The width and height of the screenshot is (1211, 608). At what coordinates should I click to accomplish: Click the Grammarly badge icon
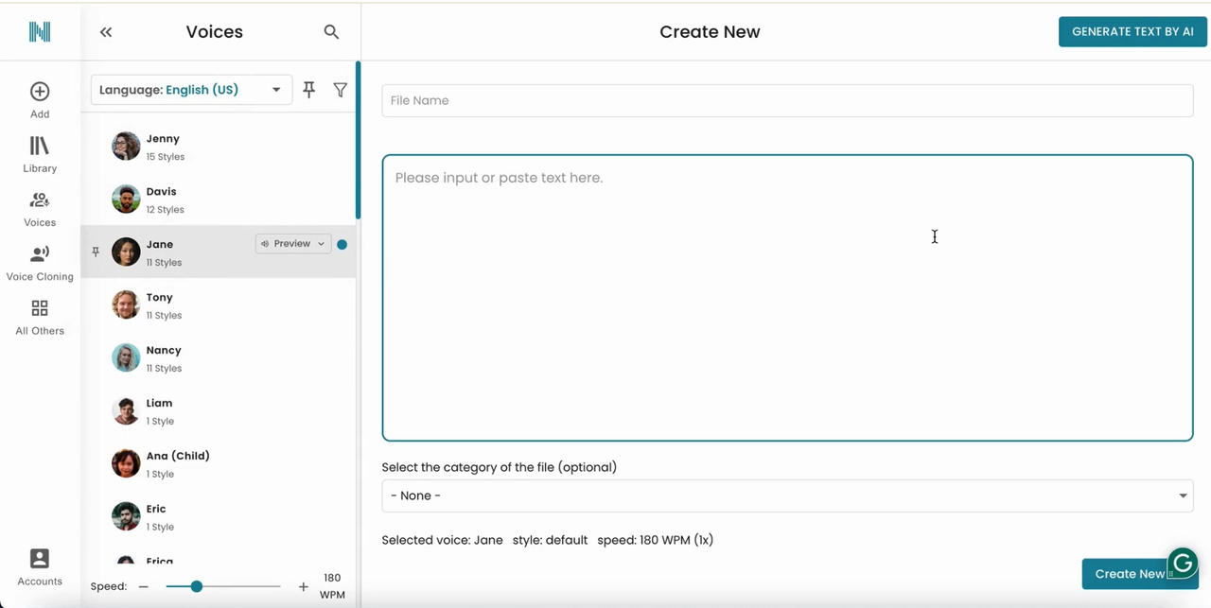pyautogui.click(x=1183, y=564)
